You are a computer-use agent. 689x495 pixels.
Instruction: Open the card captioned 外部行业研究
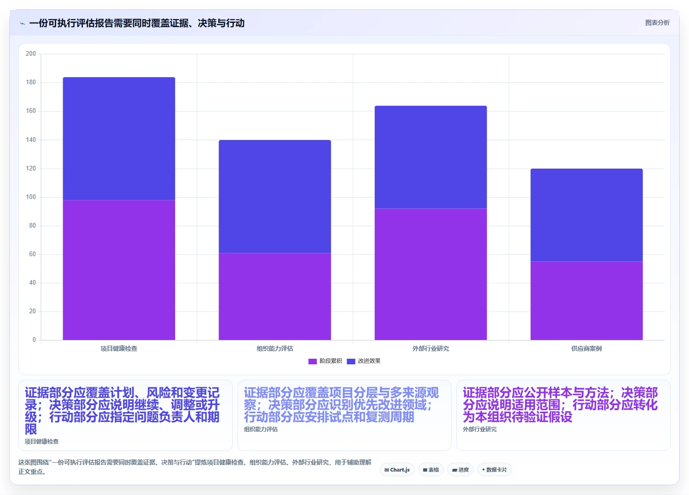pos(563,415)
